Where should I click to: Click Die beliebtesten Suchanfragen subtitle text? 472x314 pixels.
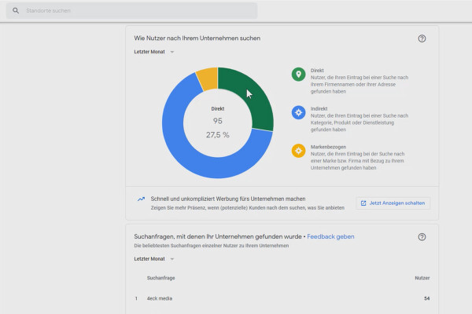point(212,246)
